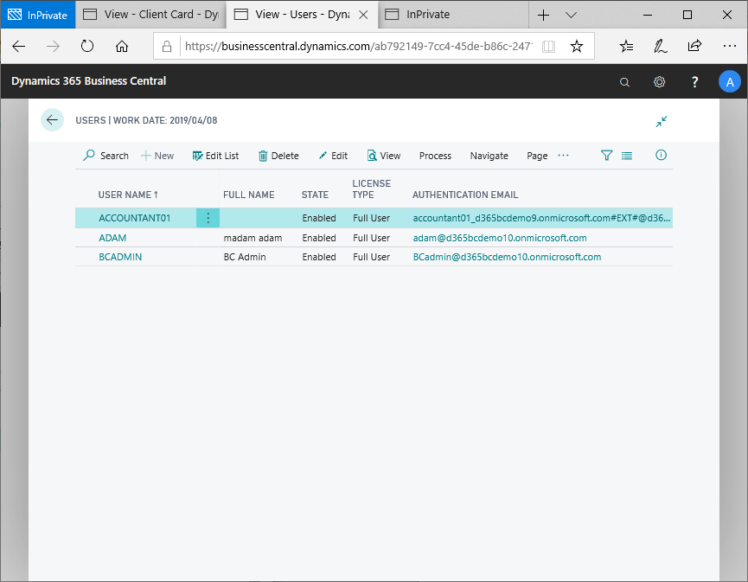Open the Navigate menu
Viewport: 748px width, 582px height.
click(489, 156)
